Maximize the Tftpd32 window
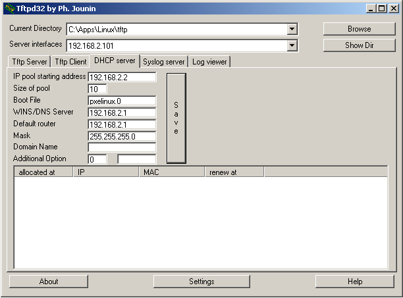 [x=382, y=9]
